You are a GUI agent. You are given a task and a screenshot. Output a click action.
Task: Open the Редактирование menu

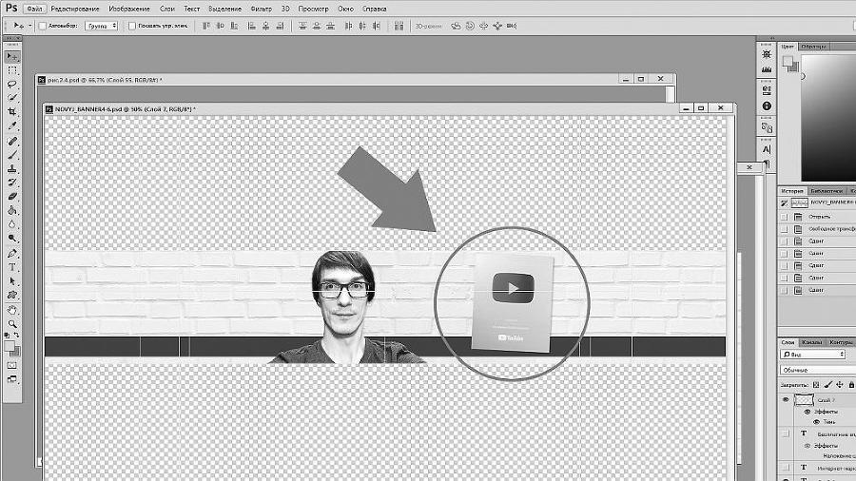point(75,9)
